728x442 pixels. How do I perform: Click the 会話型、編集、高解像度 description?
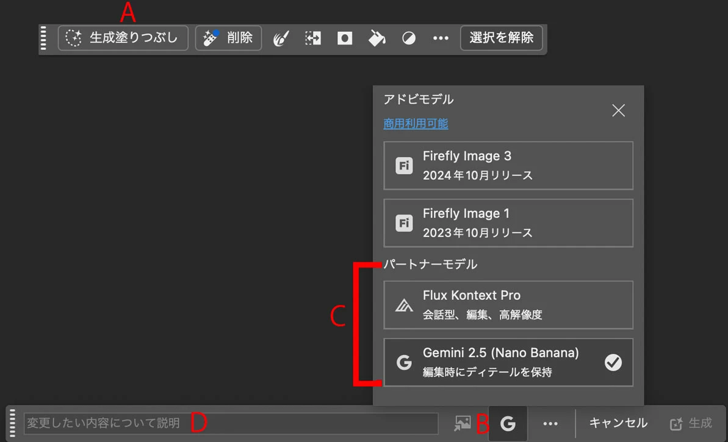483,315
